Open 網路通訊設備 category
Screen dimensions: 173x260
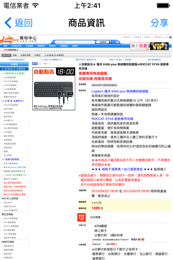click(10, 144)
